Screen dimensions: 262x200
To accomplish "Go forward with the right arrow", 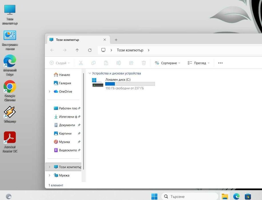I will pyautogui.click(x=65, y=50).
